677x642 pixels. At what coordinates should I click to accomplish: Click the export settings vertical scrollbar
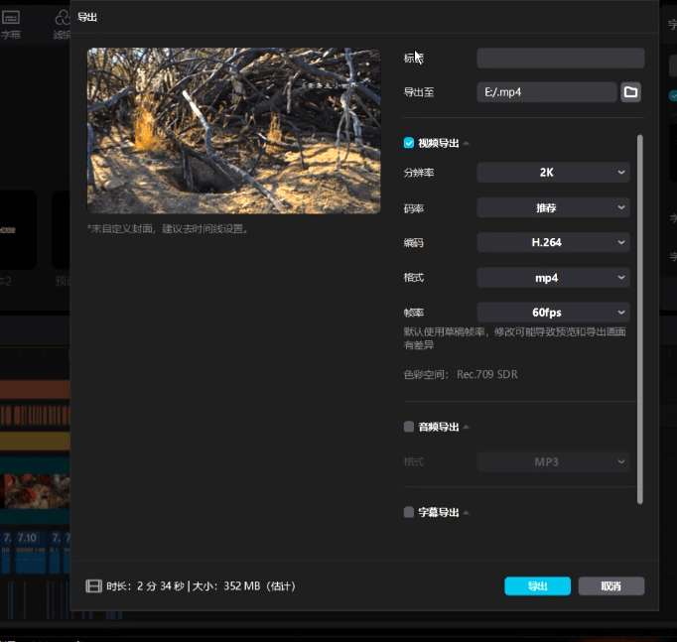point(640,320)
